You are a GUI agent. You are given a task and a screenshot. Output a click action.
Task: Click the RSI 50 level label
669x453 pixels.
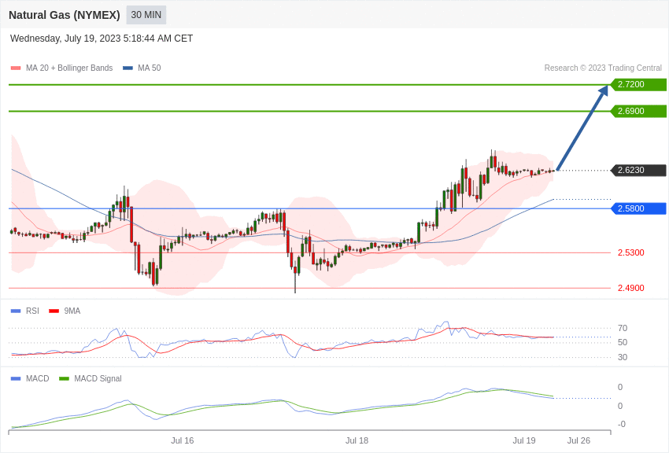623,342
